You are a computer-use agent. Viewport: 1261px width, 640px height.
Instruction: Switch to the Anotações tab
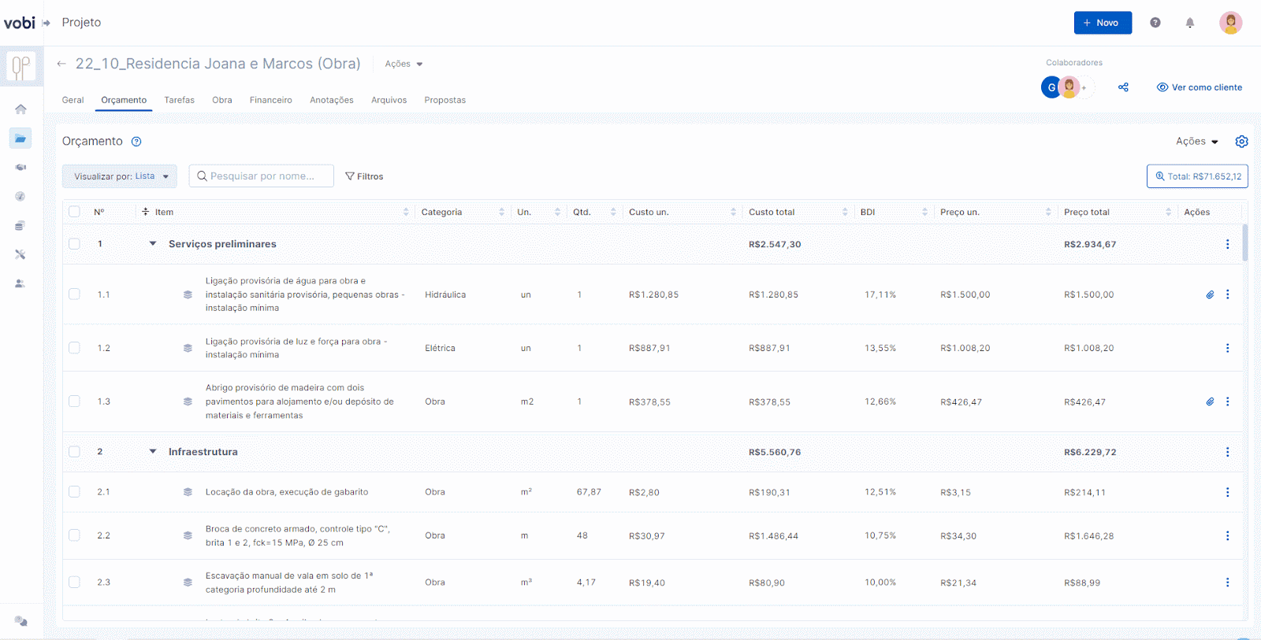pyautogui.click(x=332, y=100)
